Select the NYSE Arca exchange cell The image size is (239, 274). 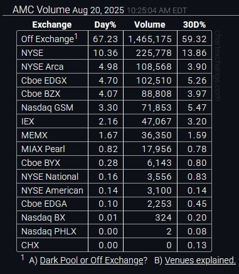click(53, 67)
